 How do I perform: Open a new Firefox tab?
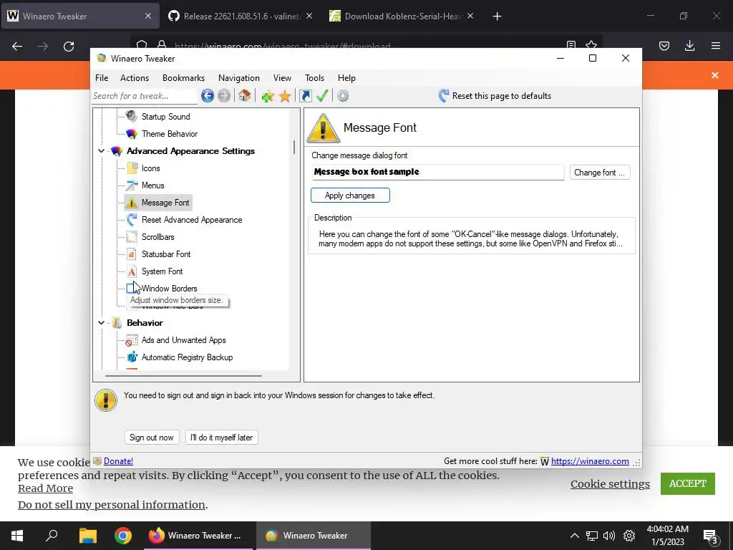point(497,16)
